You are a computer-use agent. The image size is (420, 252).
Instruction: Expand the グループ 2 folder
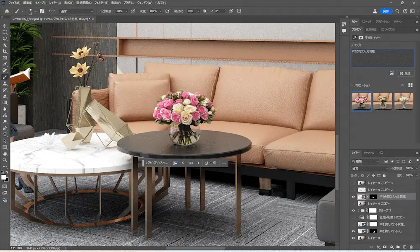coord(358,210)
